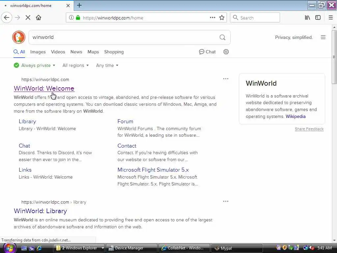This screenshot has height=253, width=337.
Task: Expand the All regions dropdown
Action: (x=76, y=66)
